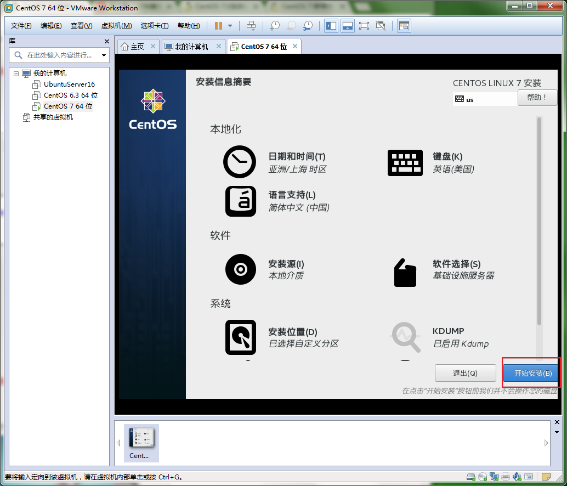Viewport: 567px width, 486px height.
Task: Close the 我的计算机 tab
Action: click(218, 46)
